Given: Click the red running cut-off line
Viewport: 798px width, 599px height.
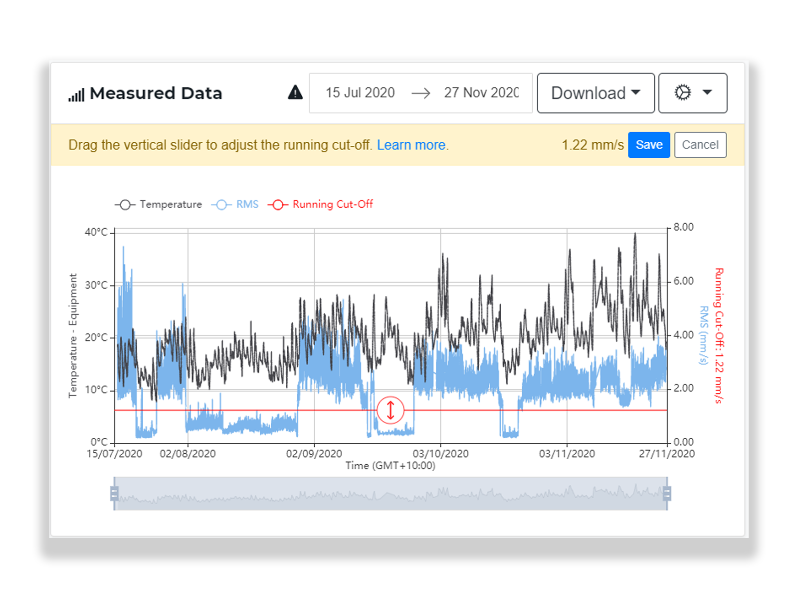Looking at the screenshot, I should (249, 410).
